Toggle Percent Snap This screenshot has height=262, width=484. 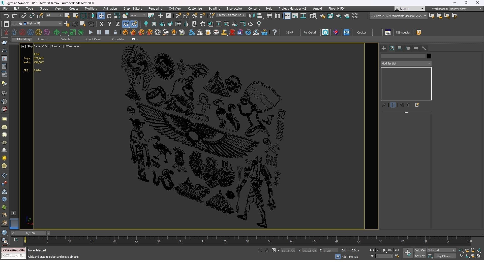pyautogui.click(x=194, y=16)
